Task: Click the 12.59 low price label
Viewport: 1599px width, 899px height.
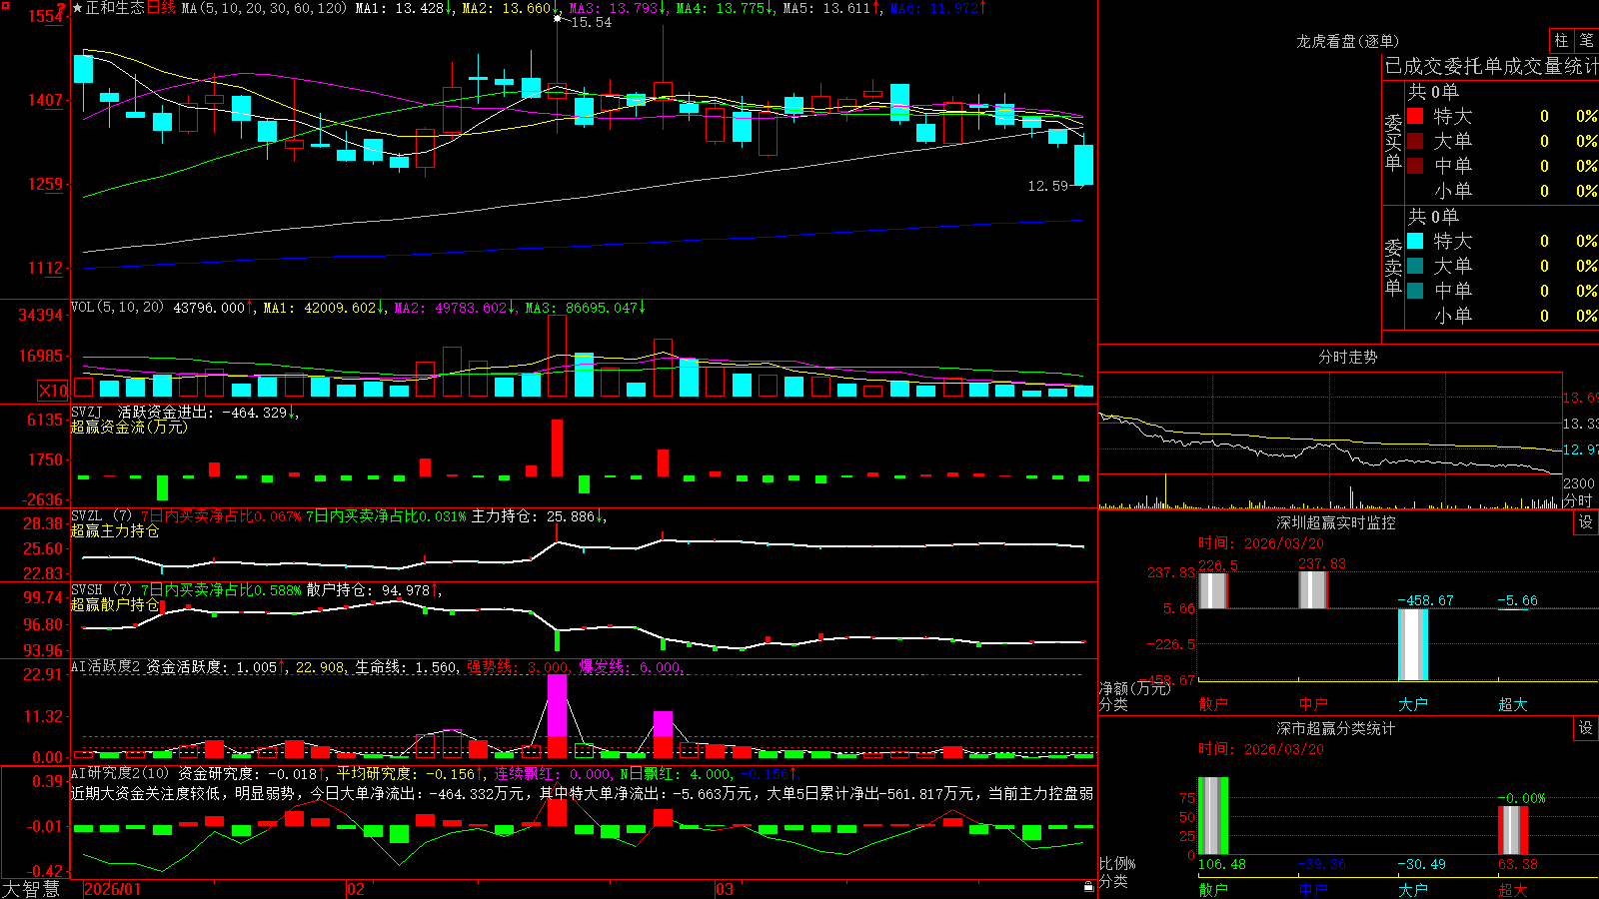Action: pos(1047,186)
